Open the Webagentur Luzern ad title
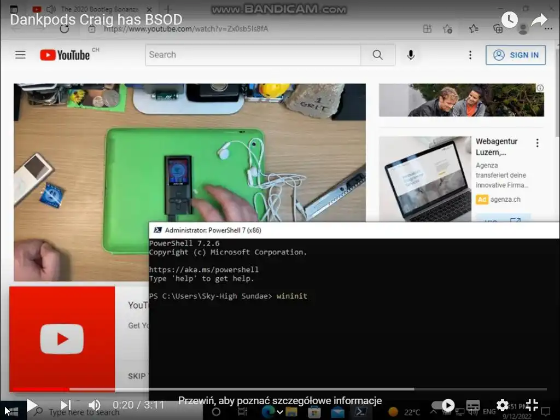 497,147
